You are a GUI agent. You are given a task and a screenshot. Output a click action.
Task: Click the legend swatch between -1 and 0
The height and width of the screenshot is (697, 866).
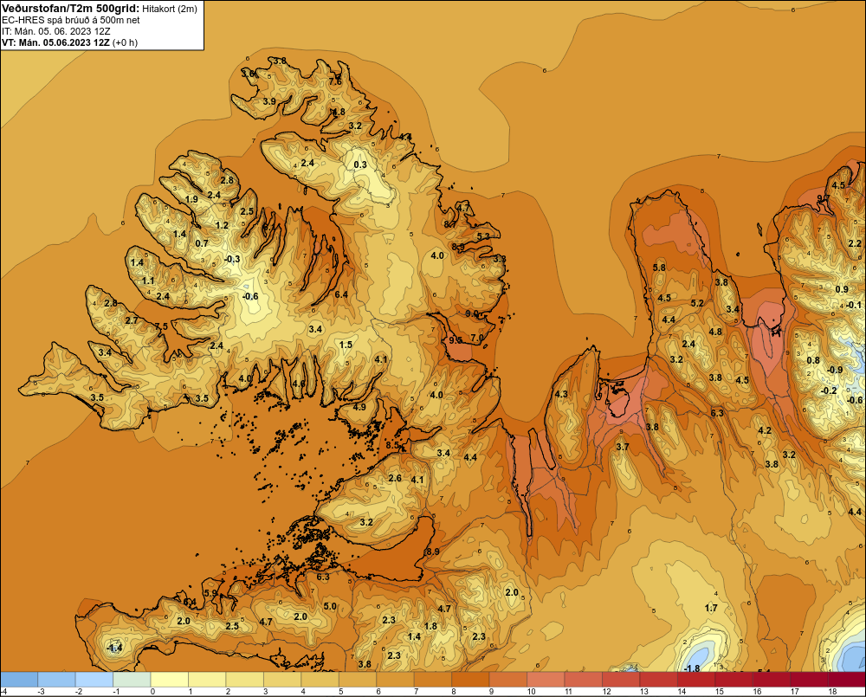[132, 680]
